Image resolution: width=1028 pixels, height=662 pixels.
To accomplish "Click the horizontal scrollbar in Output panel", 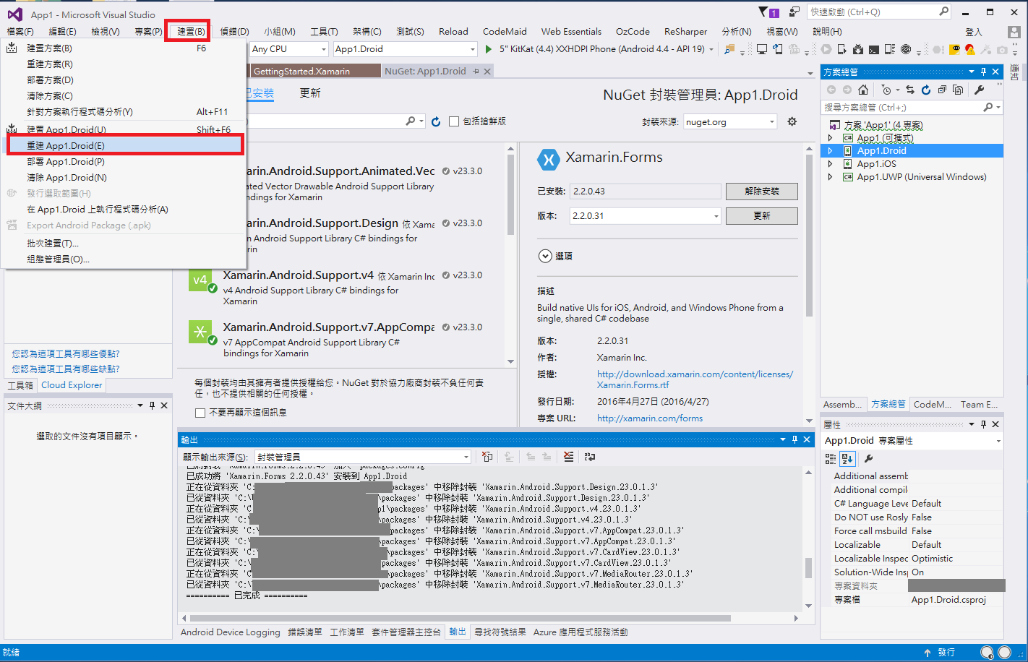I will [x=460, y=619].
